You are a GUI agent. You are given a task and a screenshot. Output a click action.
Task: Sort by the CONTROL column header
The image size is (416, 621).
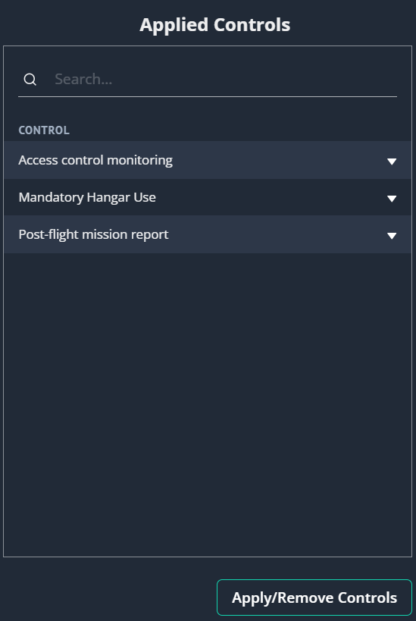tap(44, 130)
